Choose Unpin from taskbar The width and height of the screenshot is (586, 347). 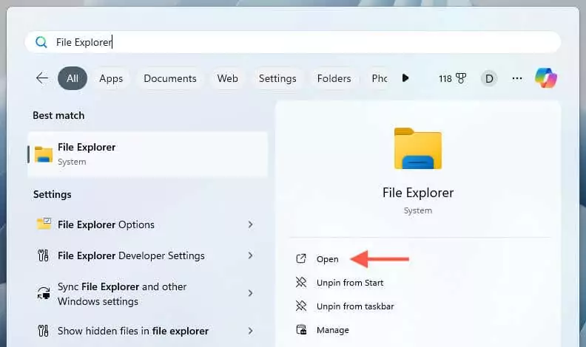pyautogui.click(x=355, y=306)
